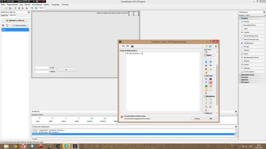Click пароль input field on form

(x=42, y=72)
